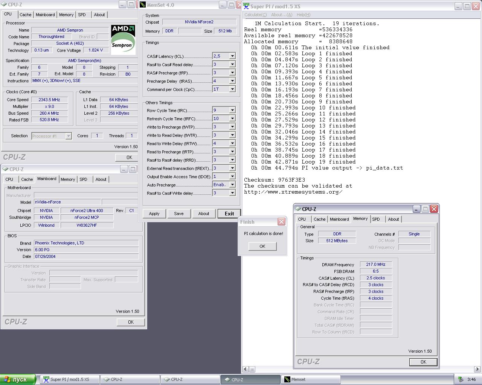This screenshot has height=385, width=482.
Task: Open the Ras# to Ras# delay (tRRD) dropdown
Action: (x=232, y=160)
